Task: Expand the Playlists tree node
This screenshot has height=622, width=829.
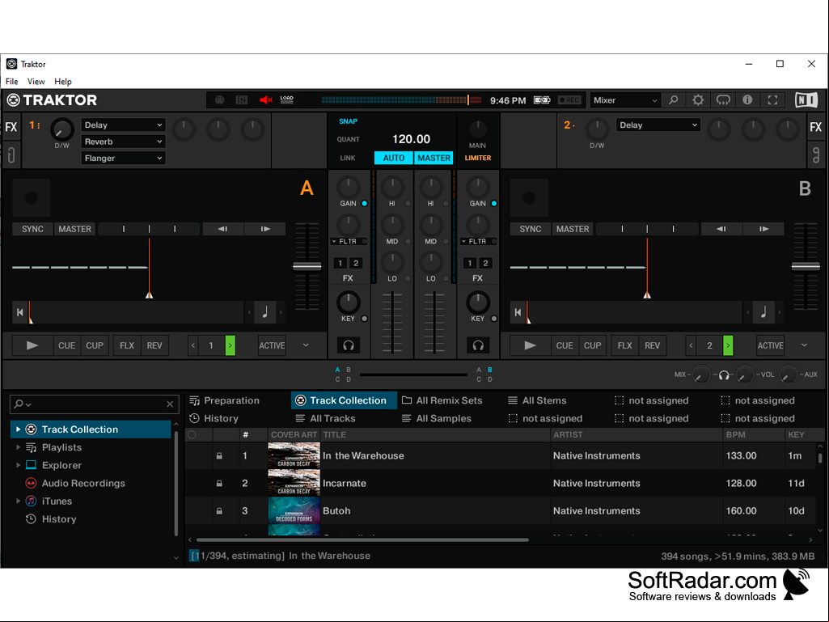Action: click(x=18, y=447)
